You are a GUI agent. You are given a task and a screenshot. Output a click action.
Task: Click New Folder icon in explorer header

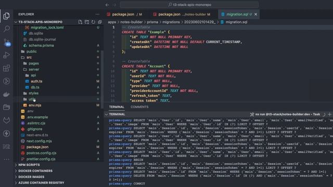pyautogui.click(x=87, y=22)
